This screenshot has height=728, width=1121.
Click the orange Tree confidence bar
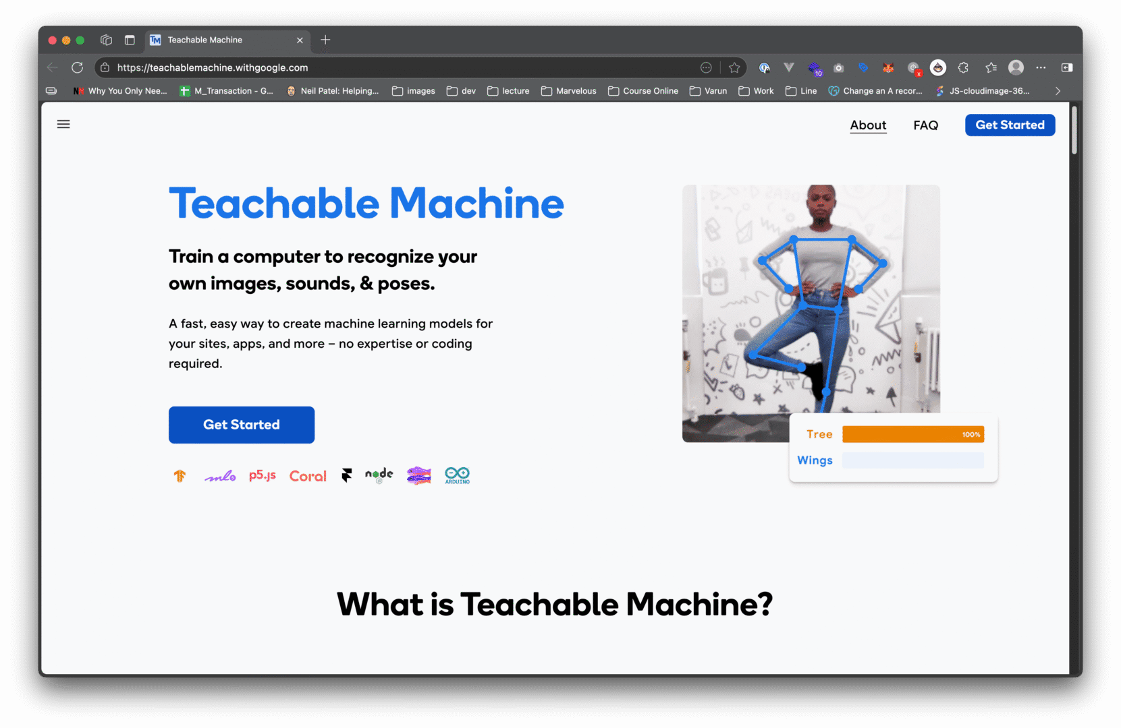click(x=912, y=435)
